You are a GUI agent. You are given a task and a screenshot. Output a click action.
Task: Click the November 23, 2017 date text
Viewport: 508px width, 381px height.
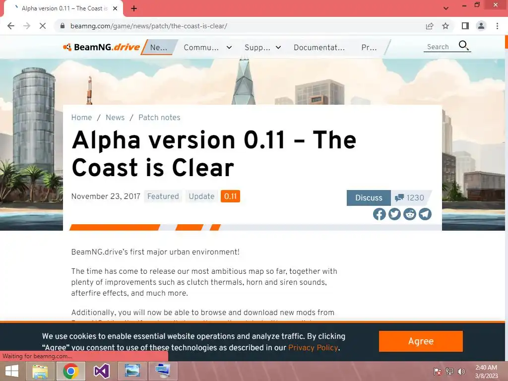(106, 196)
